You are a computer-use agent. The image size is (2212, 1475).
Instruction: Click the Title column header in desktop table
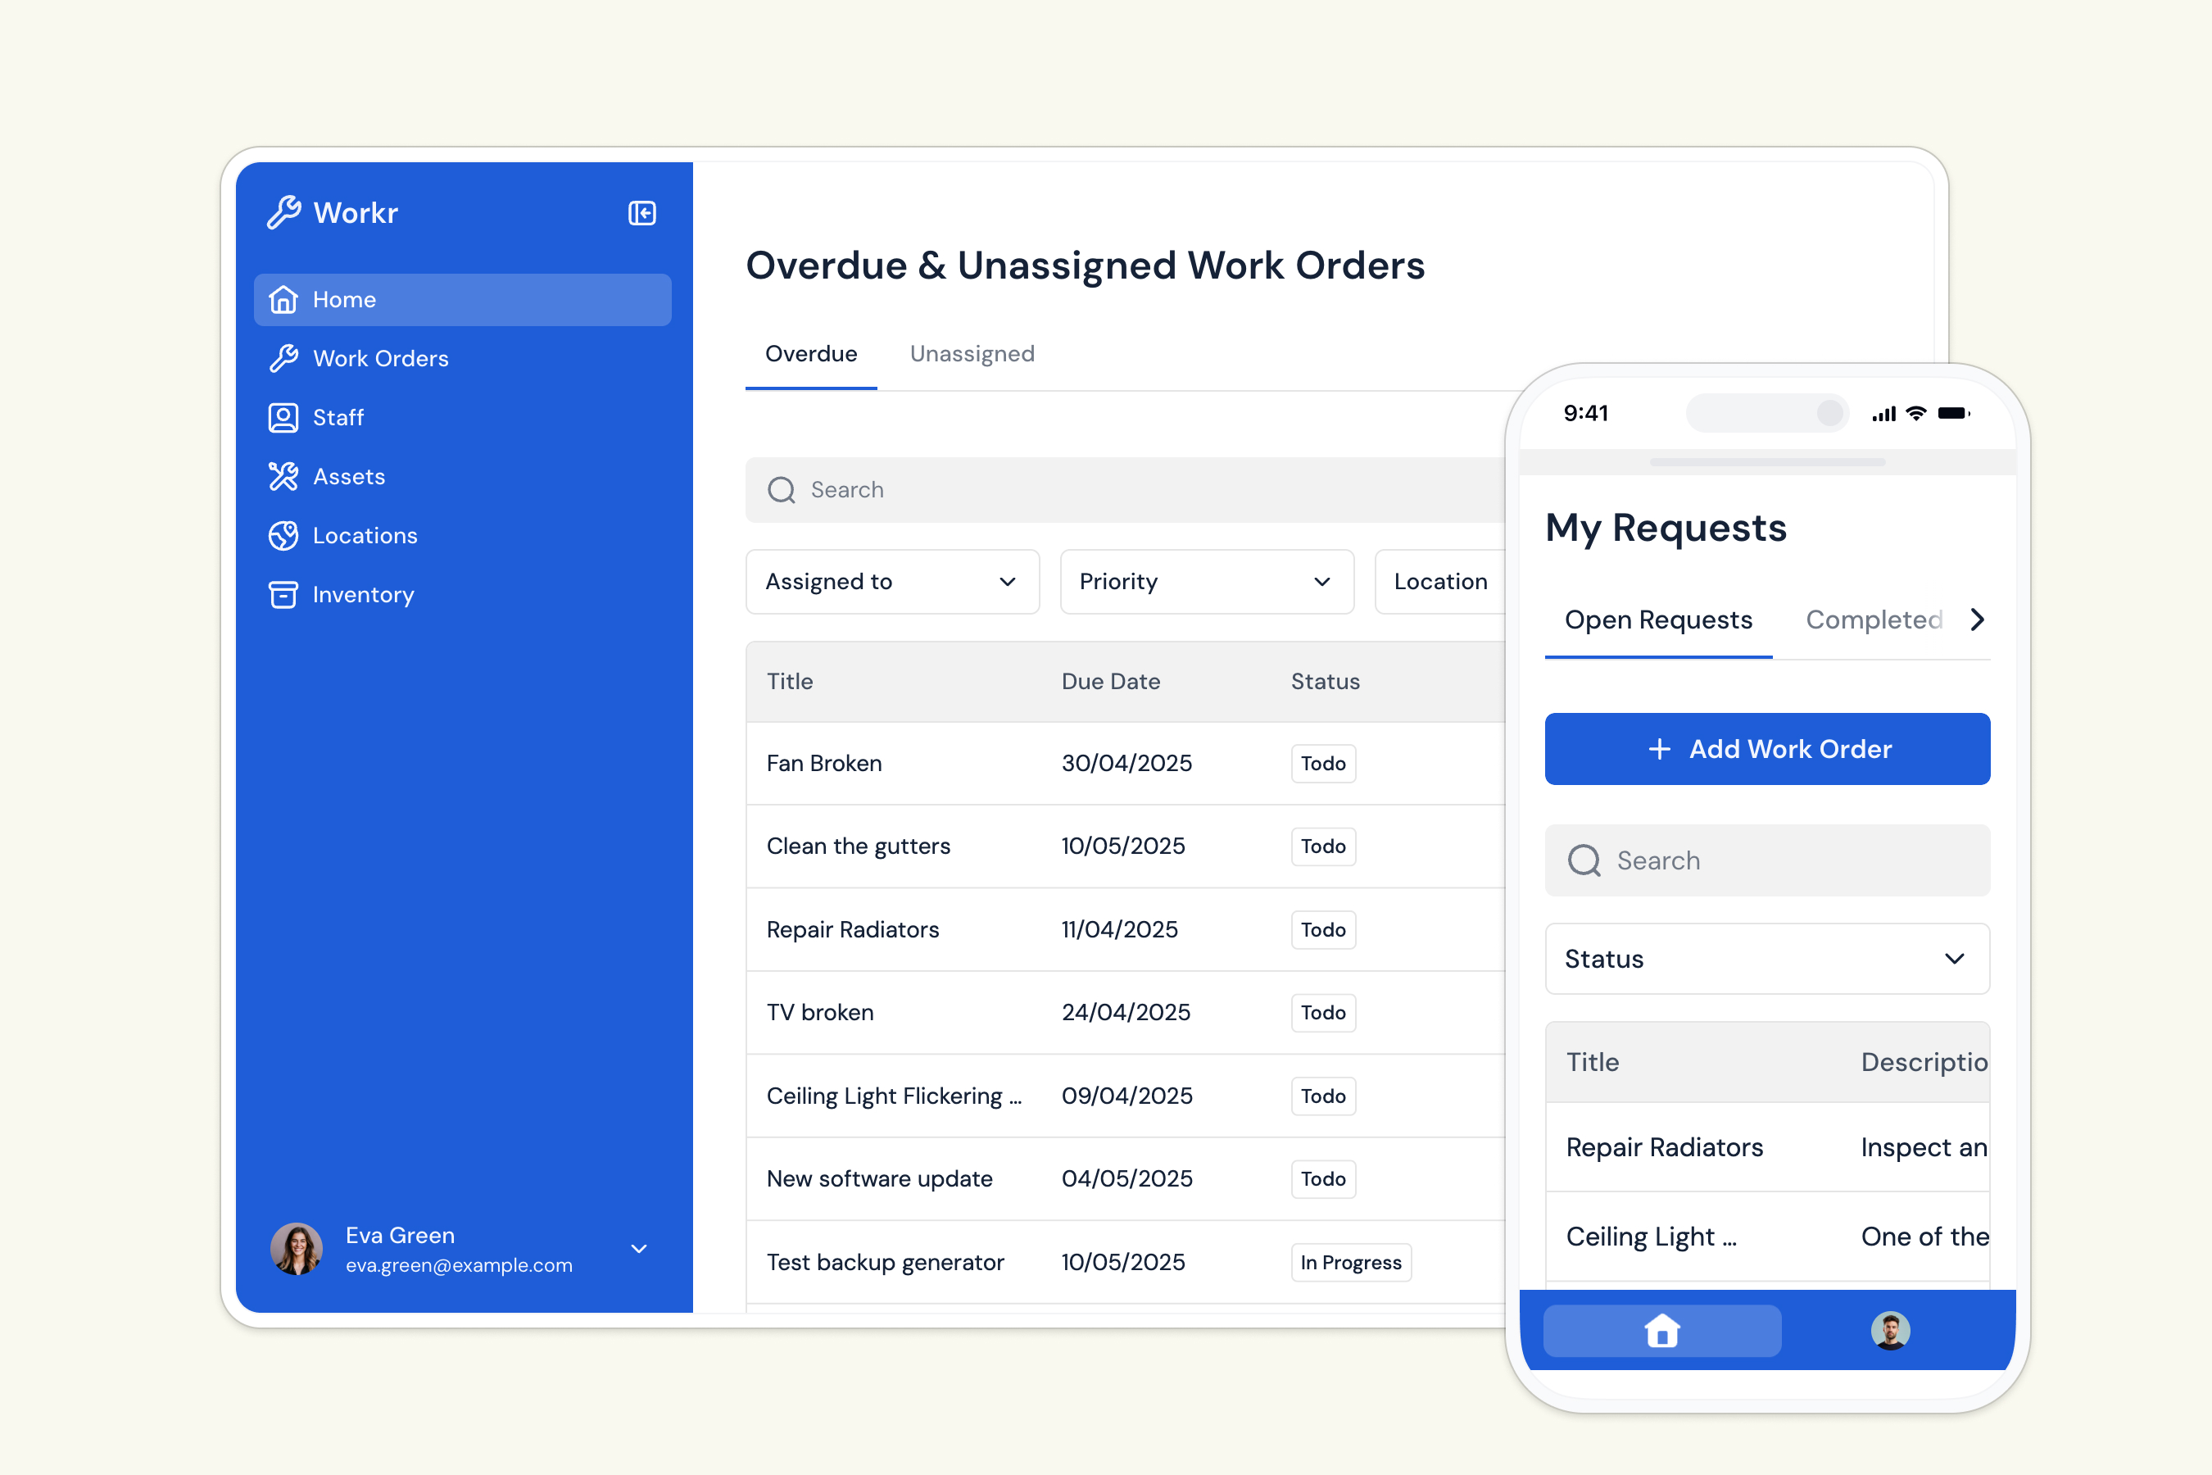789,682
